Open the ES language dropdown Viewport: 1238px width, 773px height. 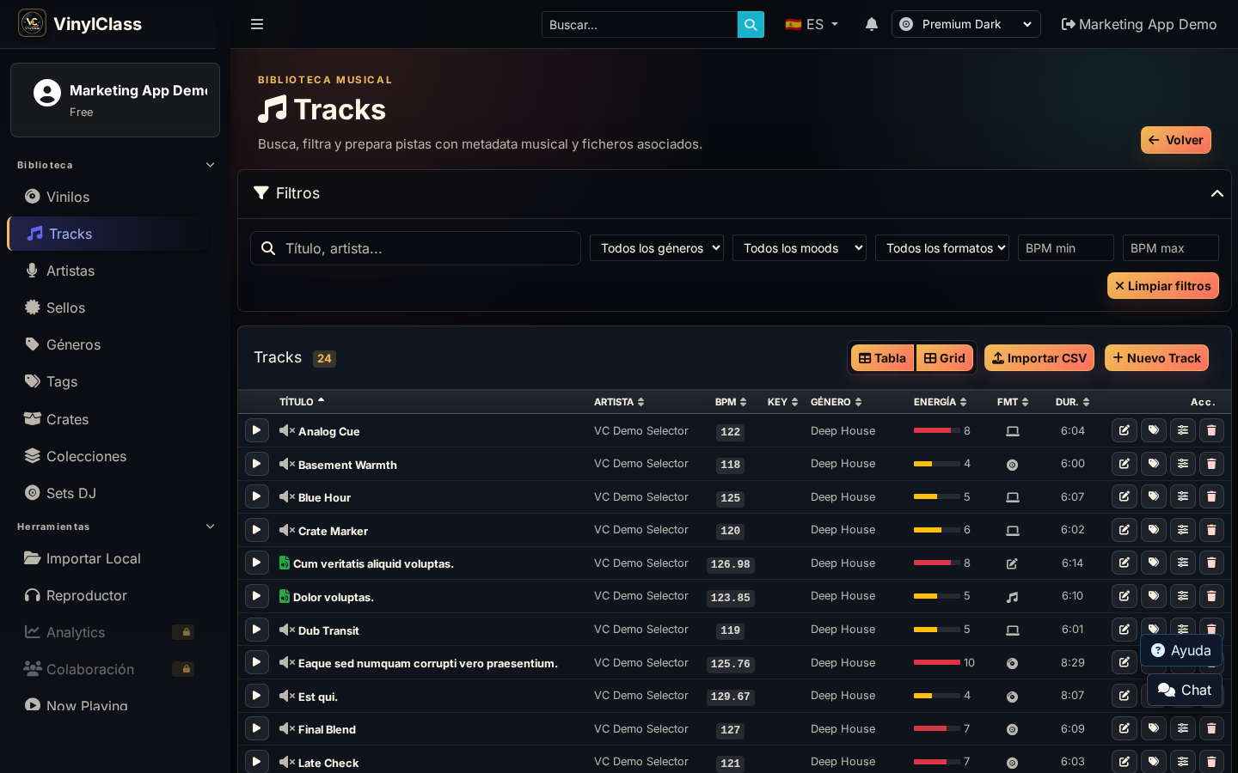tap(812, 24)
